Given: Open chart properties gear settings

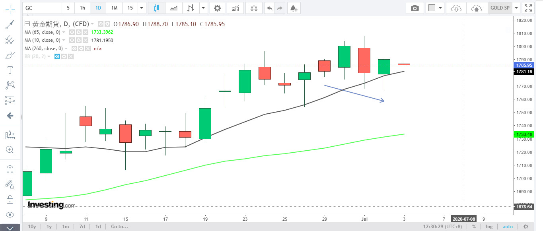Looking at the screenshot, I should point(217,8).
